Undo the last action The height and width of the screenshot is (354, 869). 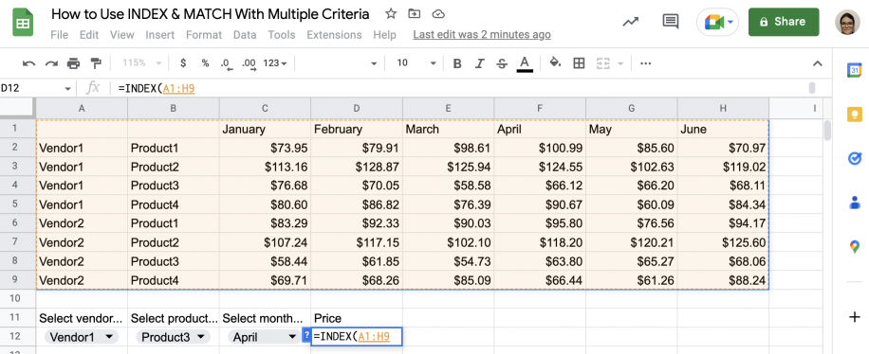pyautogui.click(x=28, y=63)
